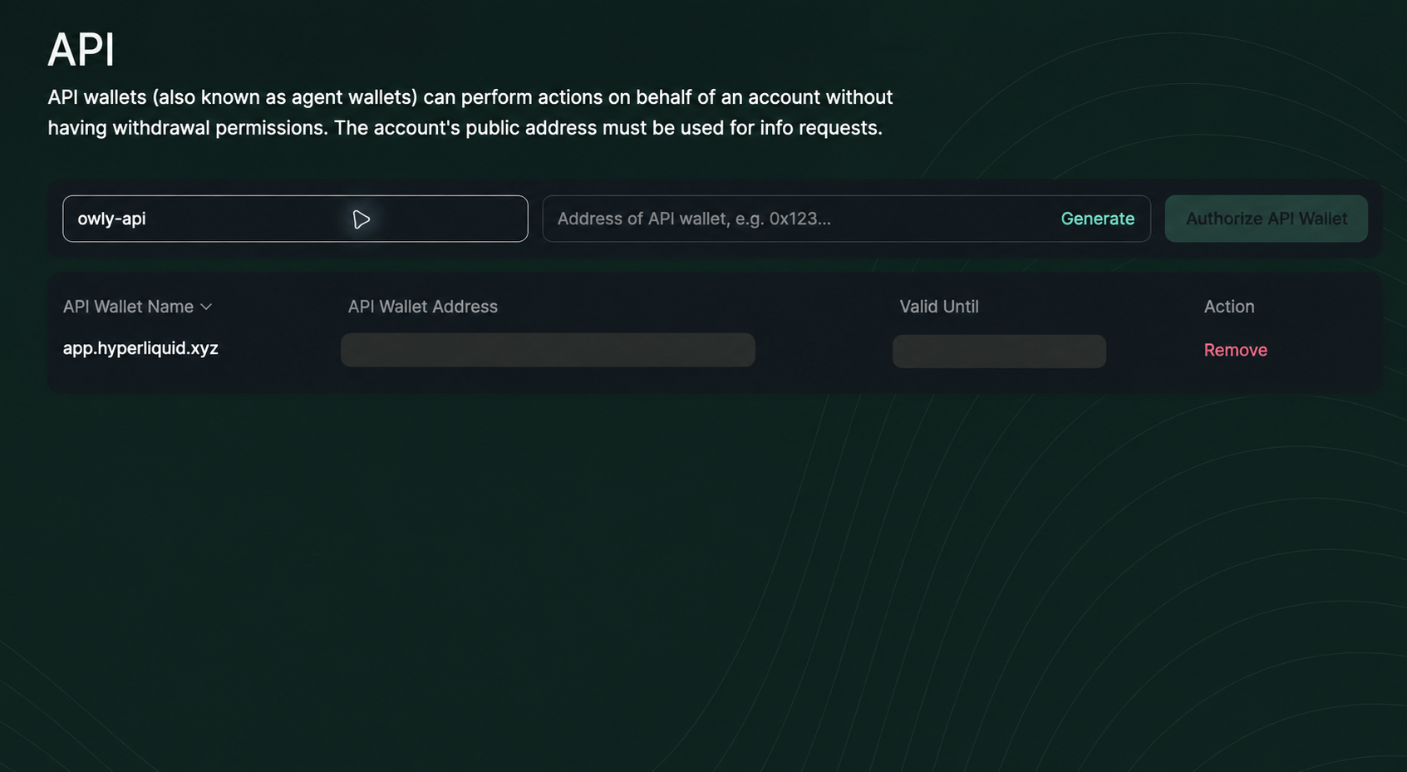Remove the app.hyperliquid.xyz API wallet
Viewport: 1407px width, 772px height.
(1235, 350)
